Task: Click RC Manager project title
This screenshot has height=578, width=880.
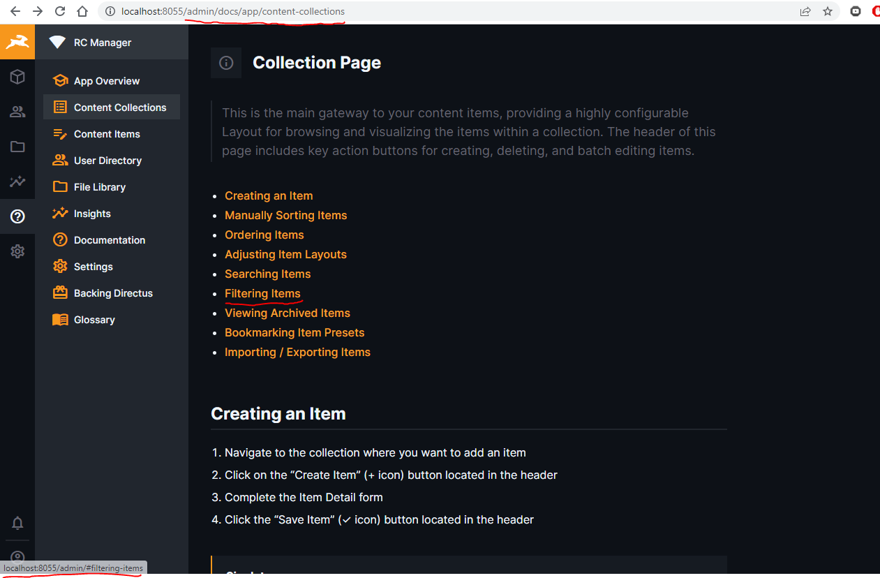Action: pyautogui.click(x=103, y=43)
